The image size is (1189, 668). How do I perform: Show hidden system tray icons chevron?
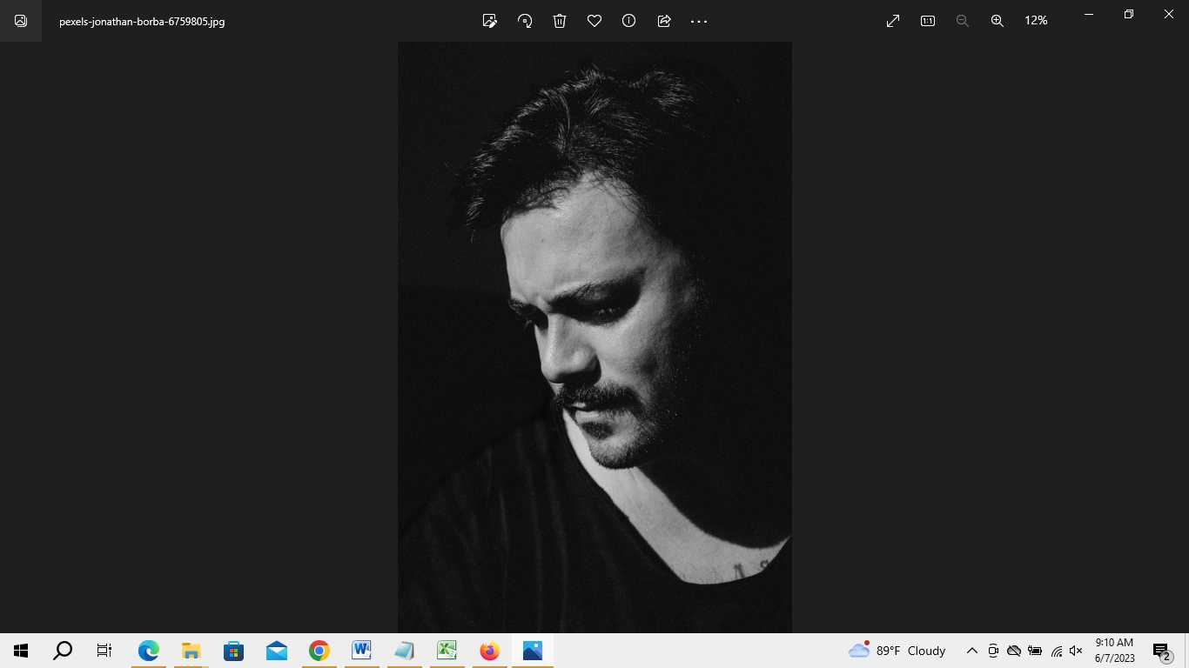tap(972, 651)
